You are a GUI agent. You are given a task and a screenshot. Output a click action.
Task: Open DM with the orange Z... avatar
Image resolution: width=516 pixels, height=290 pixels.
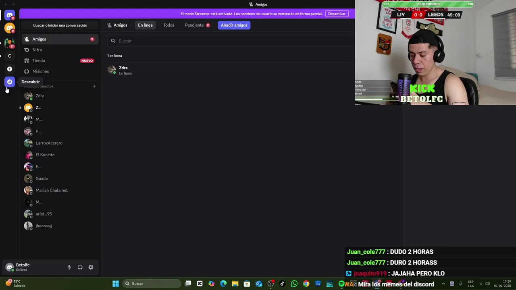pos(60,108)
